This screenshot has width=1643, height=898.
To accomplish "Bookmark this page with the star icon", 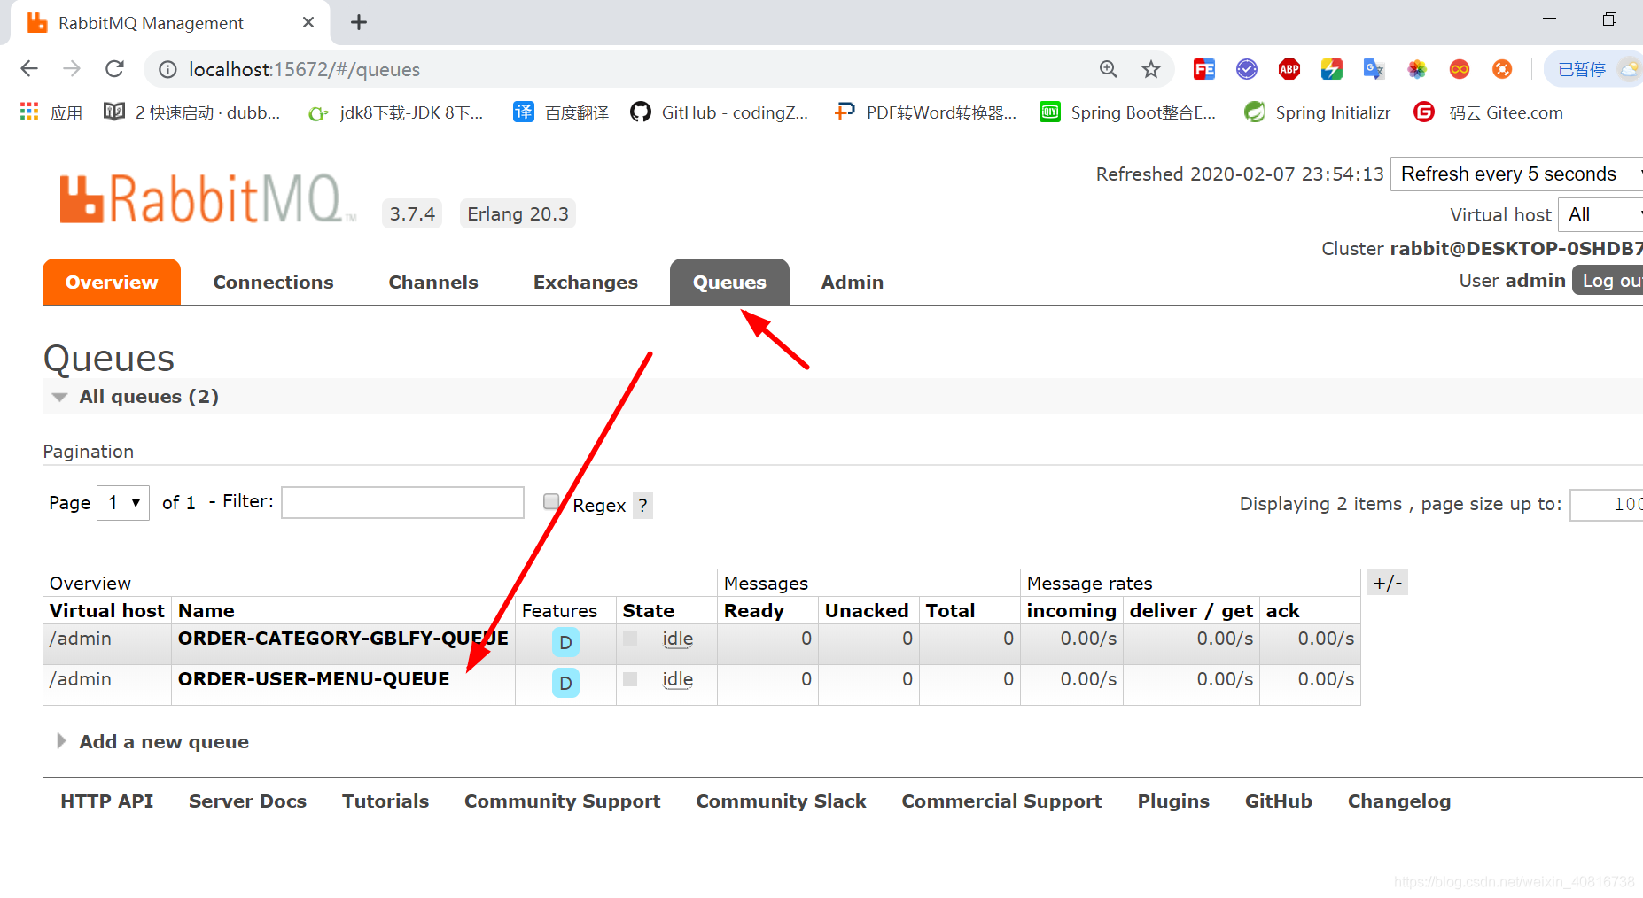I will click(x=1151, y=69).
